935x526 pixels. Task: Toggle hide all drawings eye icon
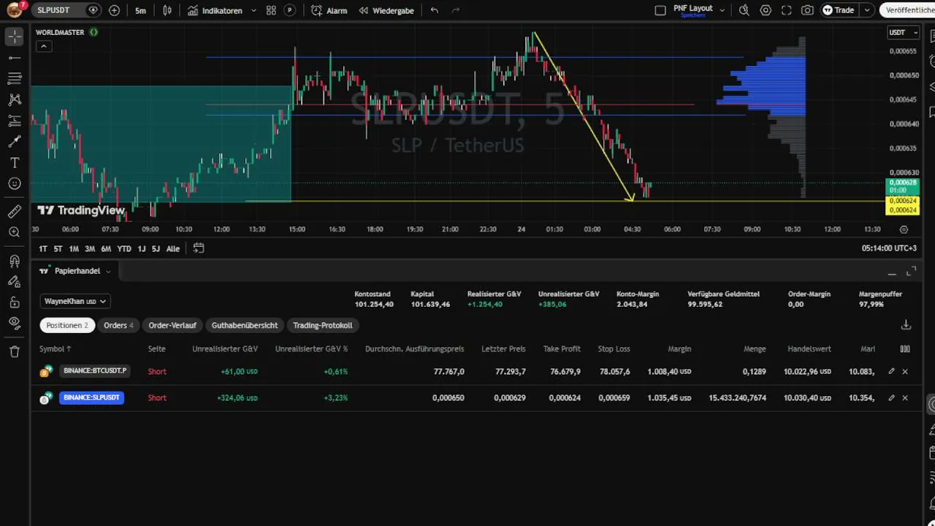tap(15, 323)
